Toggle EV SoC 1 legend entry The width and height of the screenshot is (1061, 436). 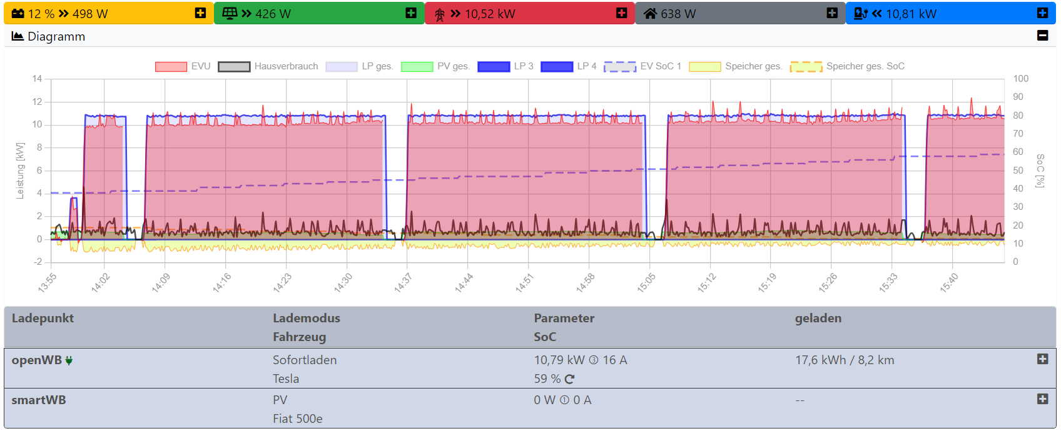coord(642,66)
